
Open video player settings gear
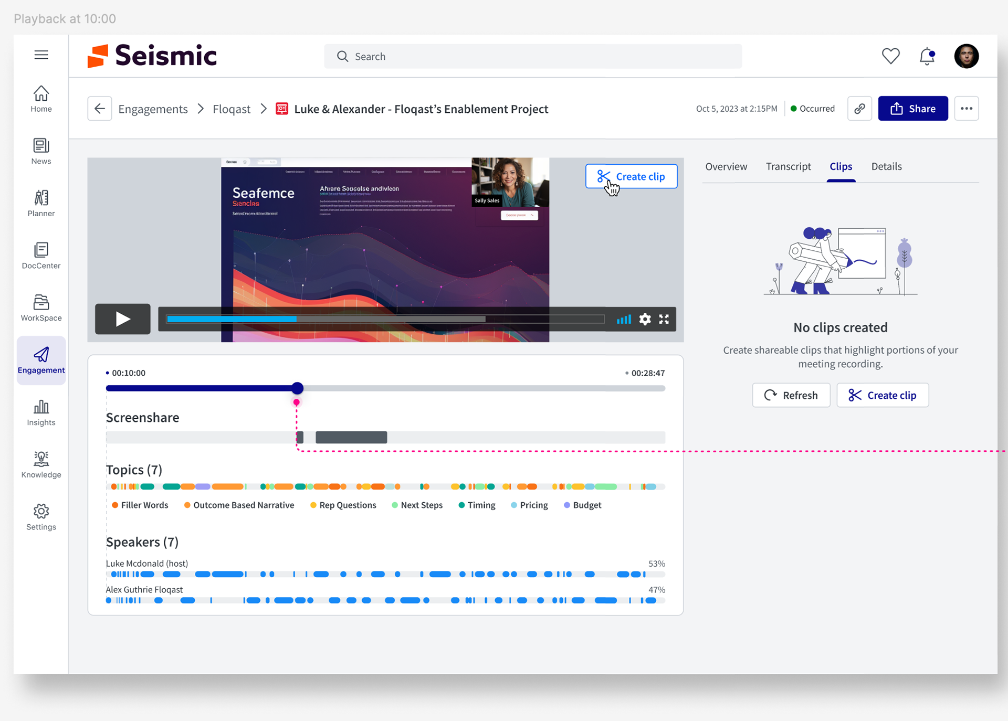click(645, 319)
